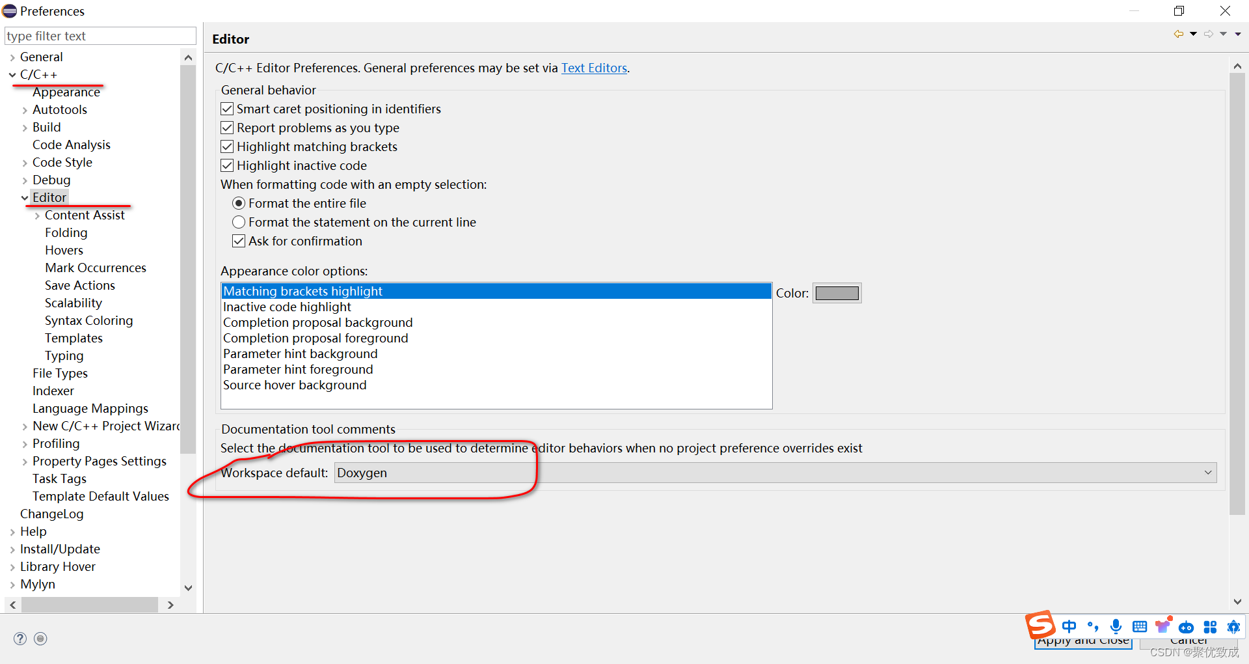Image resolution: width=1249 pixels, height=664 pixels.
Task: Click the tree horizontal scrollbar thumb
Action: tap(90, 605)
